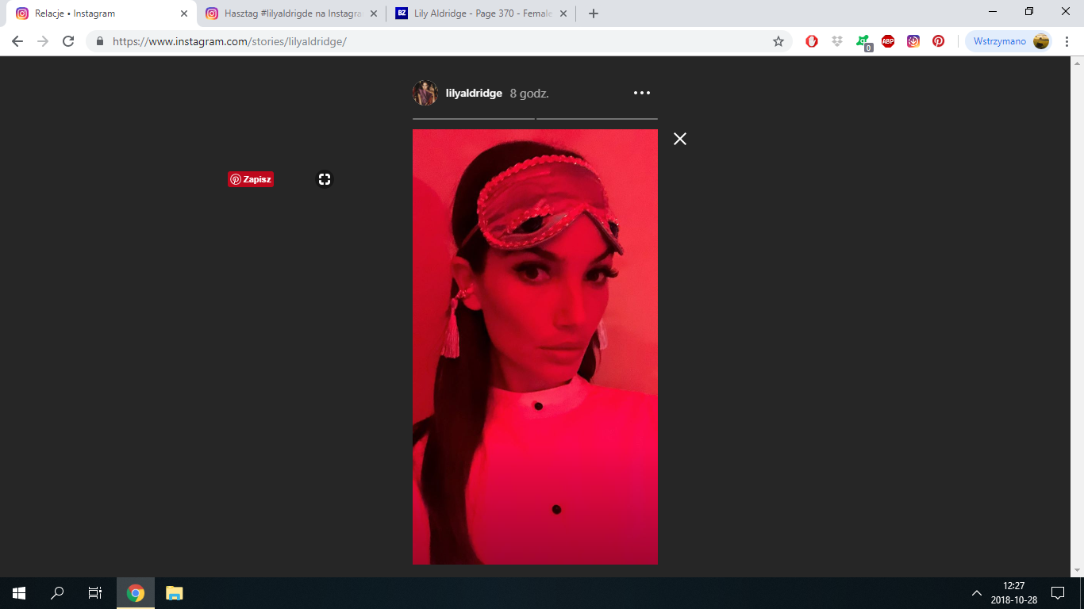This screenshot has width=1084, height=609.
Task: Open the Windows notification center
Action: [1058, 592]
